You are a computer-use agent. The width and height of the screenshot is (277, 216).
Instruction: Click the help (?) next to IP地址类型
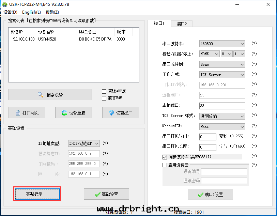[x=105, y=143]
